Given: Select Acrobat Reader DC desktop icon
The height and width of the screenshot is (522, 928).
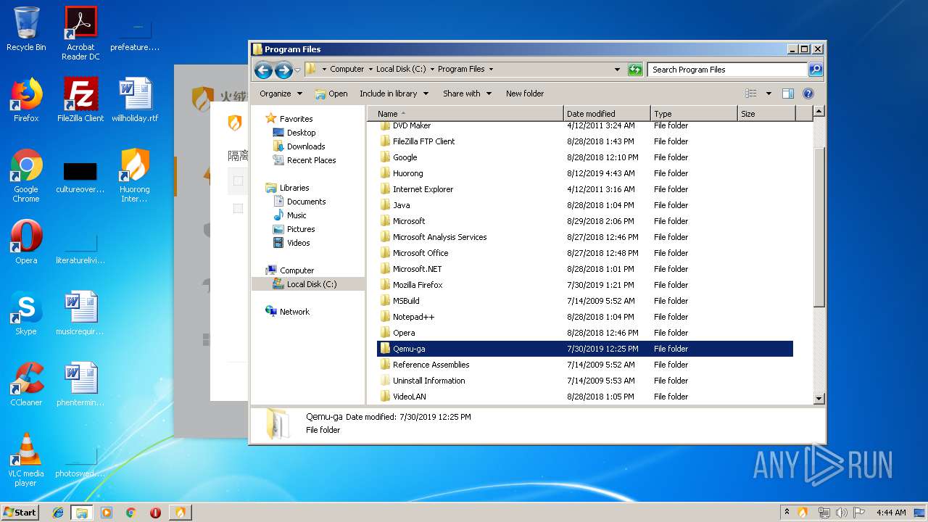Looking at the screenshot, I should click(80, 33).
